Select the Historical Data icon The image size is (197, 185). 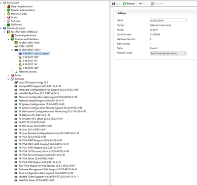tap(8, 14)
